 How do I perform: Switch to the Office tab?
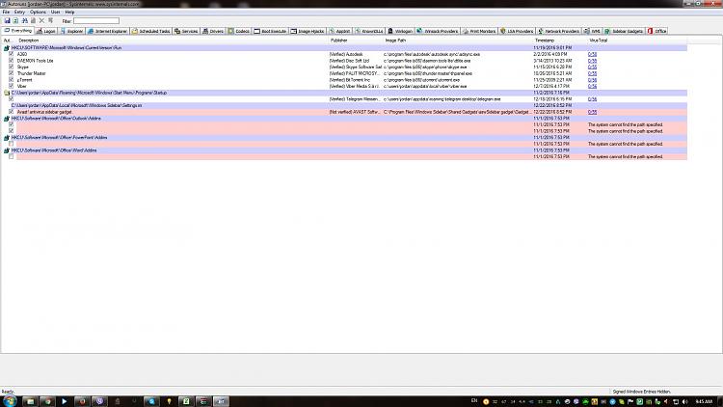point(657,31)
